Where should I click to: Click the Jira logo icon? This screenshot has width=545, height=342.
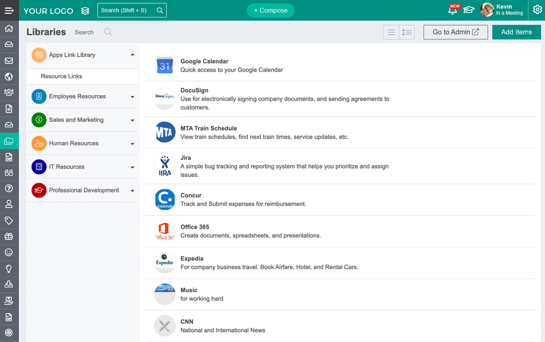click(x=165, y=166)
